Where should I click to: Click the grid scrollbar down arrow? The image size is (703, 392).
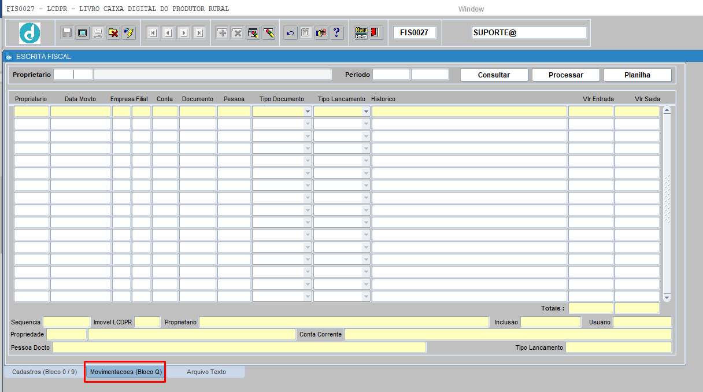[667, 298]
